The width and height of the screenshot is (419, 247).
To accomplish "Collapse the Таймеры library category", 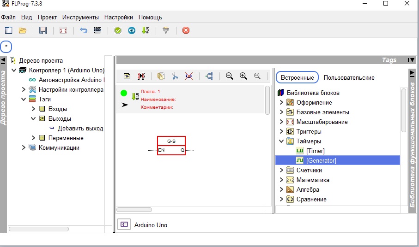I will [281, 141].
